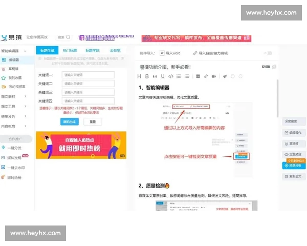Click the 复制全文 copy button

[294, 176]
